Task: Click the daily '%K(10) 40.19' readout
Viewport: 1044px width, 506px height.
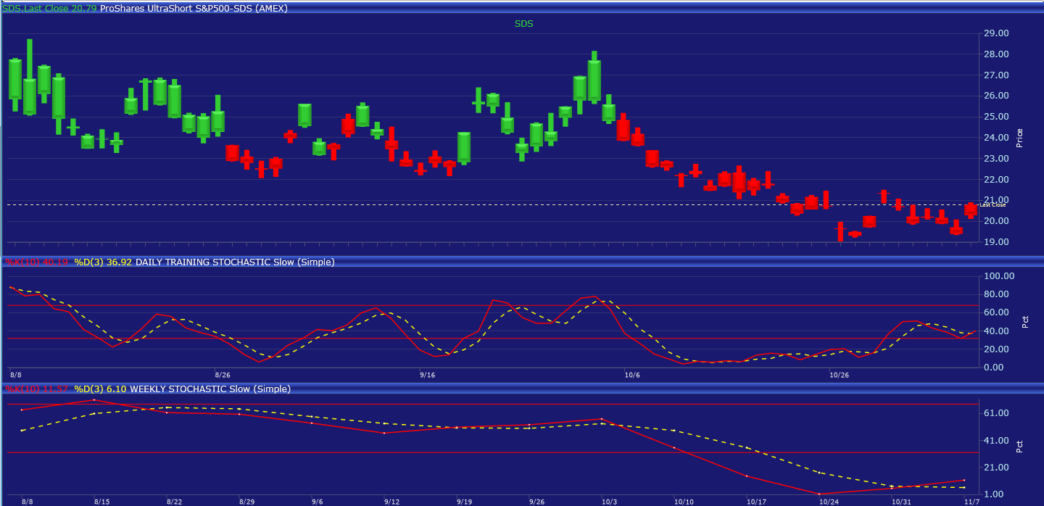Action: 37,262
